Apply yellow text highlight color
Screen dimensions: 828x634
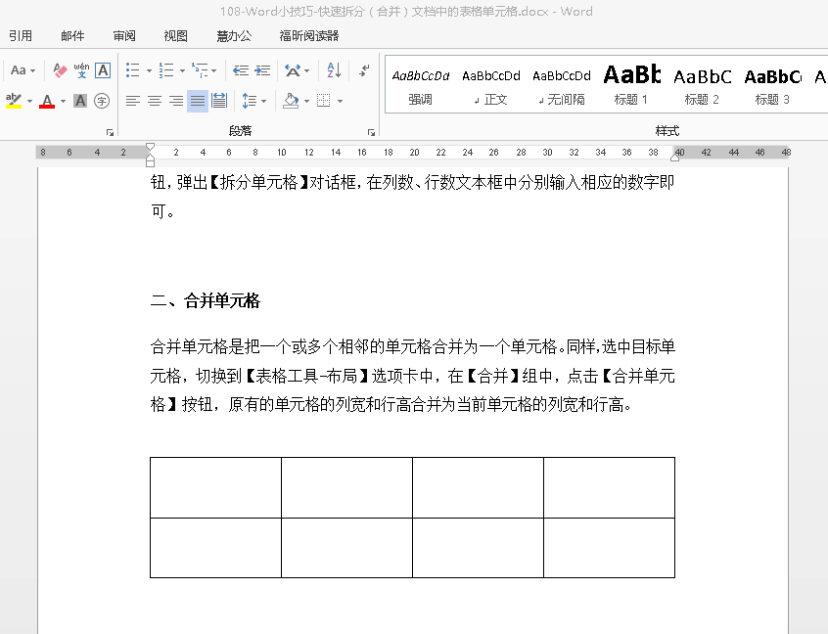tap(14, 101)
